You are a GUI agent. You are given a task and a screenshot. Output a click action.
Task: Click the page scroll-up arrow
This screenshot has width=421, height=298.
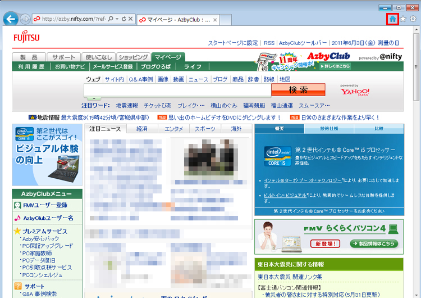[417, 29]
